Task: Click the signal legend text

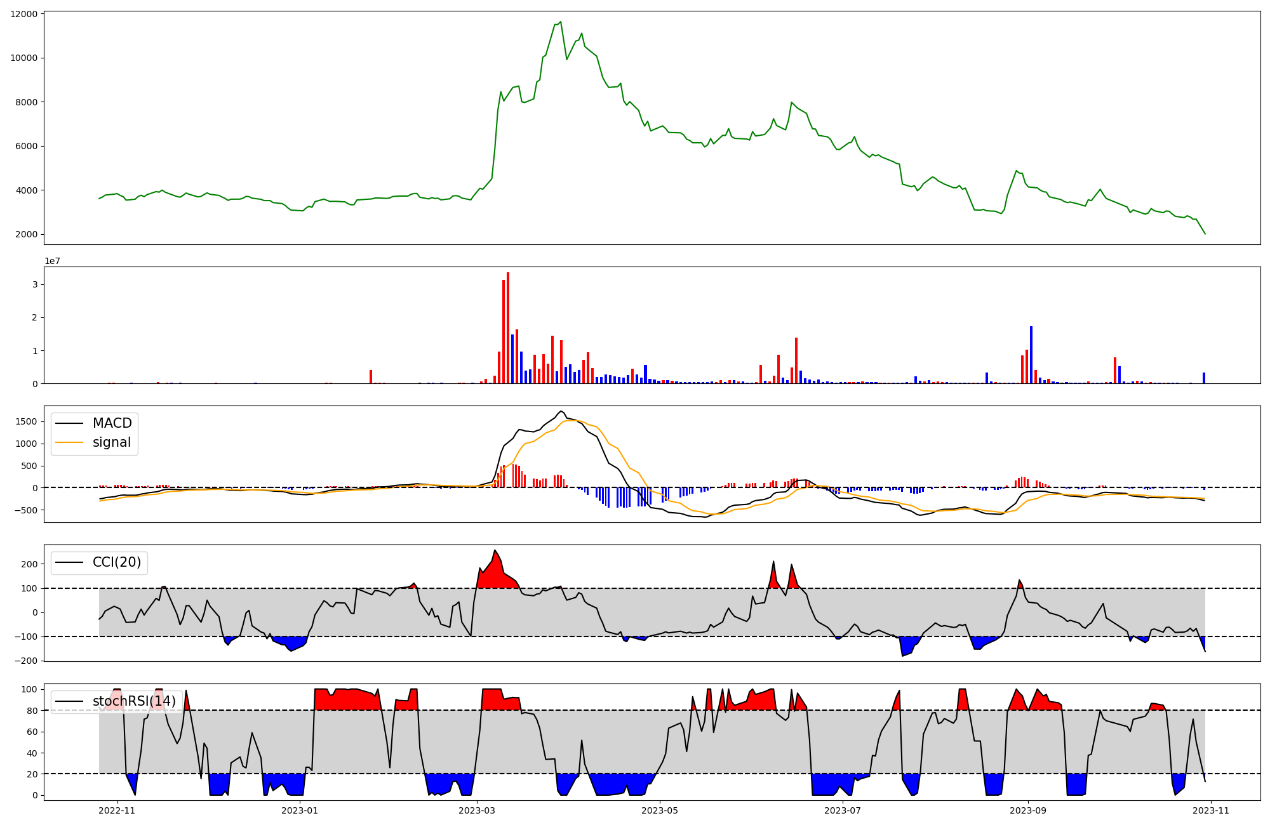Action: point(111,442)
